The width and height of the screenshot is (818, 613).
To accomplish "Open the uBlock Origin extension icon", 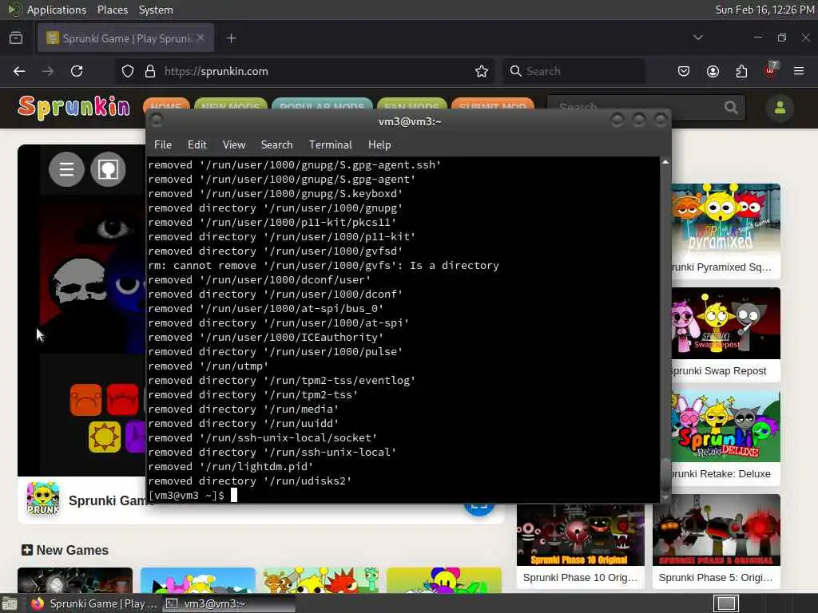I will 771,70.
